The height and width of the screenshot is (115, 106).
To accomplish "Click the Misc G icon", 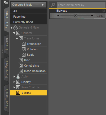I will click(x=21, y=60).
